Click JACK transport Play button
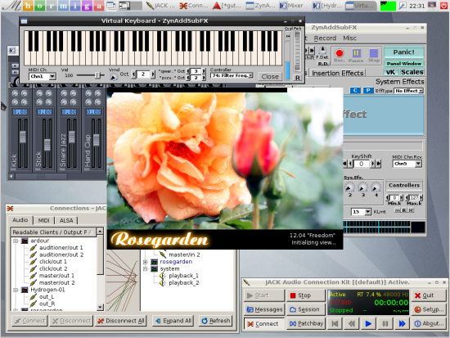The width and height of the screenshot is (450, 338). click(368, 323)
